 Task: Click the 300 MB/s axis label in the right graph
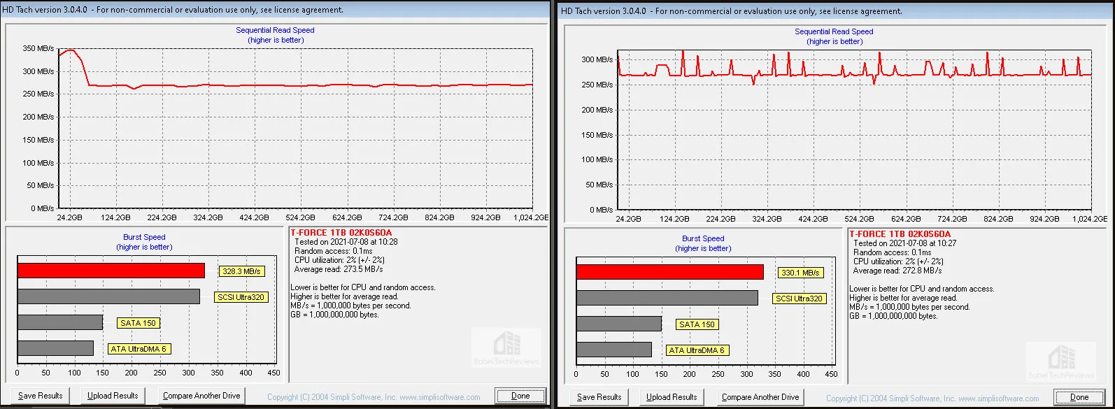tap(597, 60)
